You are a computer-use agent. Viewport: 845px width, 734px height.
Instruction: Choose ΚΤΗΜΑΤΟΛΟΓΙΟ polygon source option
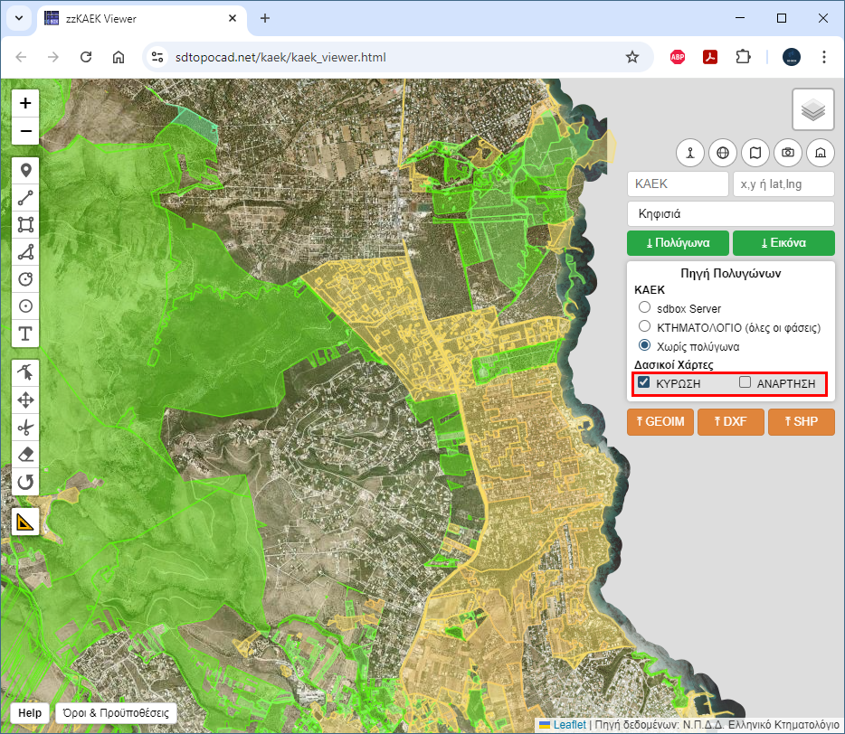645,326
